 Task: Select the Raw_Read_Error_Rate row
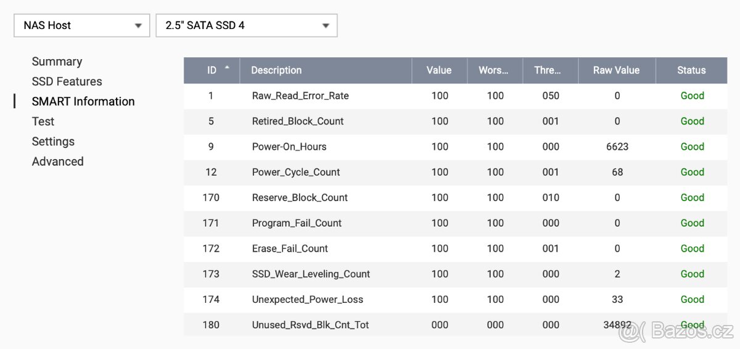300,96
